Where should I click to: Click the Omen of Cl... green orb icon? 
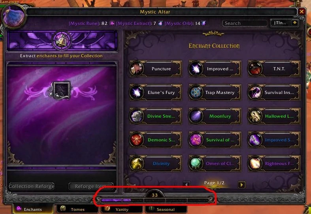point(196,163)
